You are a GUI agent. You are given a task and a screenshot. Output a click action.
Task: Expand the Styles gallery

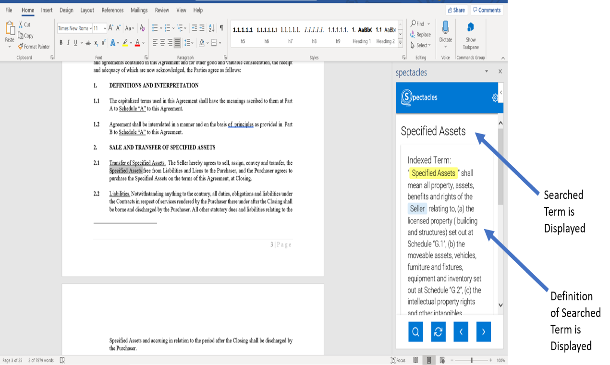coord(401,43)
